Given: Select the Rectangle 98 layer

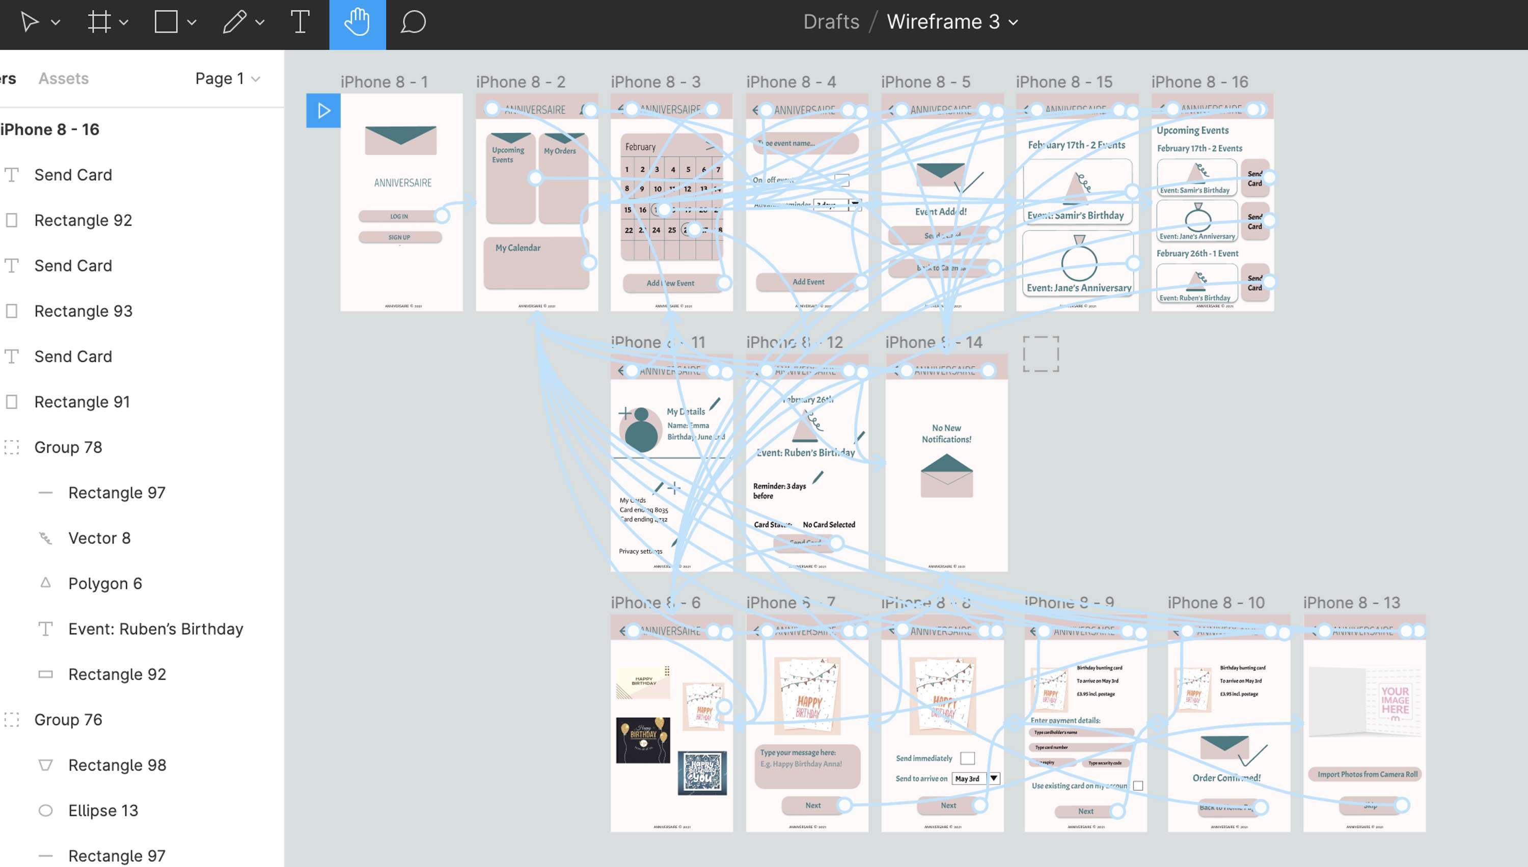Looking at the screenshot, I should (117, 765).
